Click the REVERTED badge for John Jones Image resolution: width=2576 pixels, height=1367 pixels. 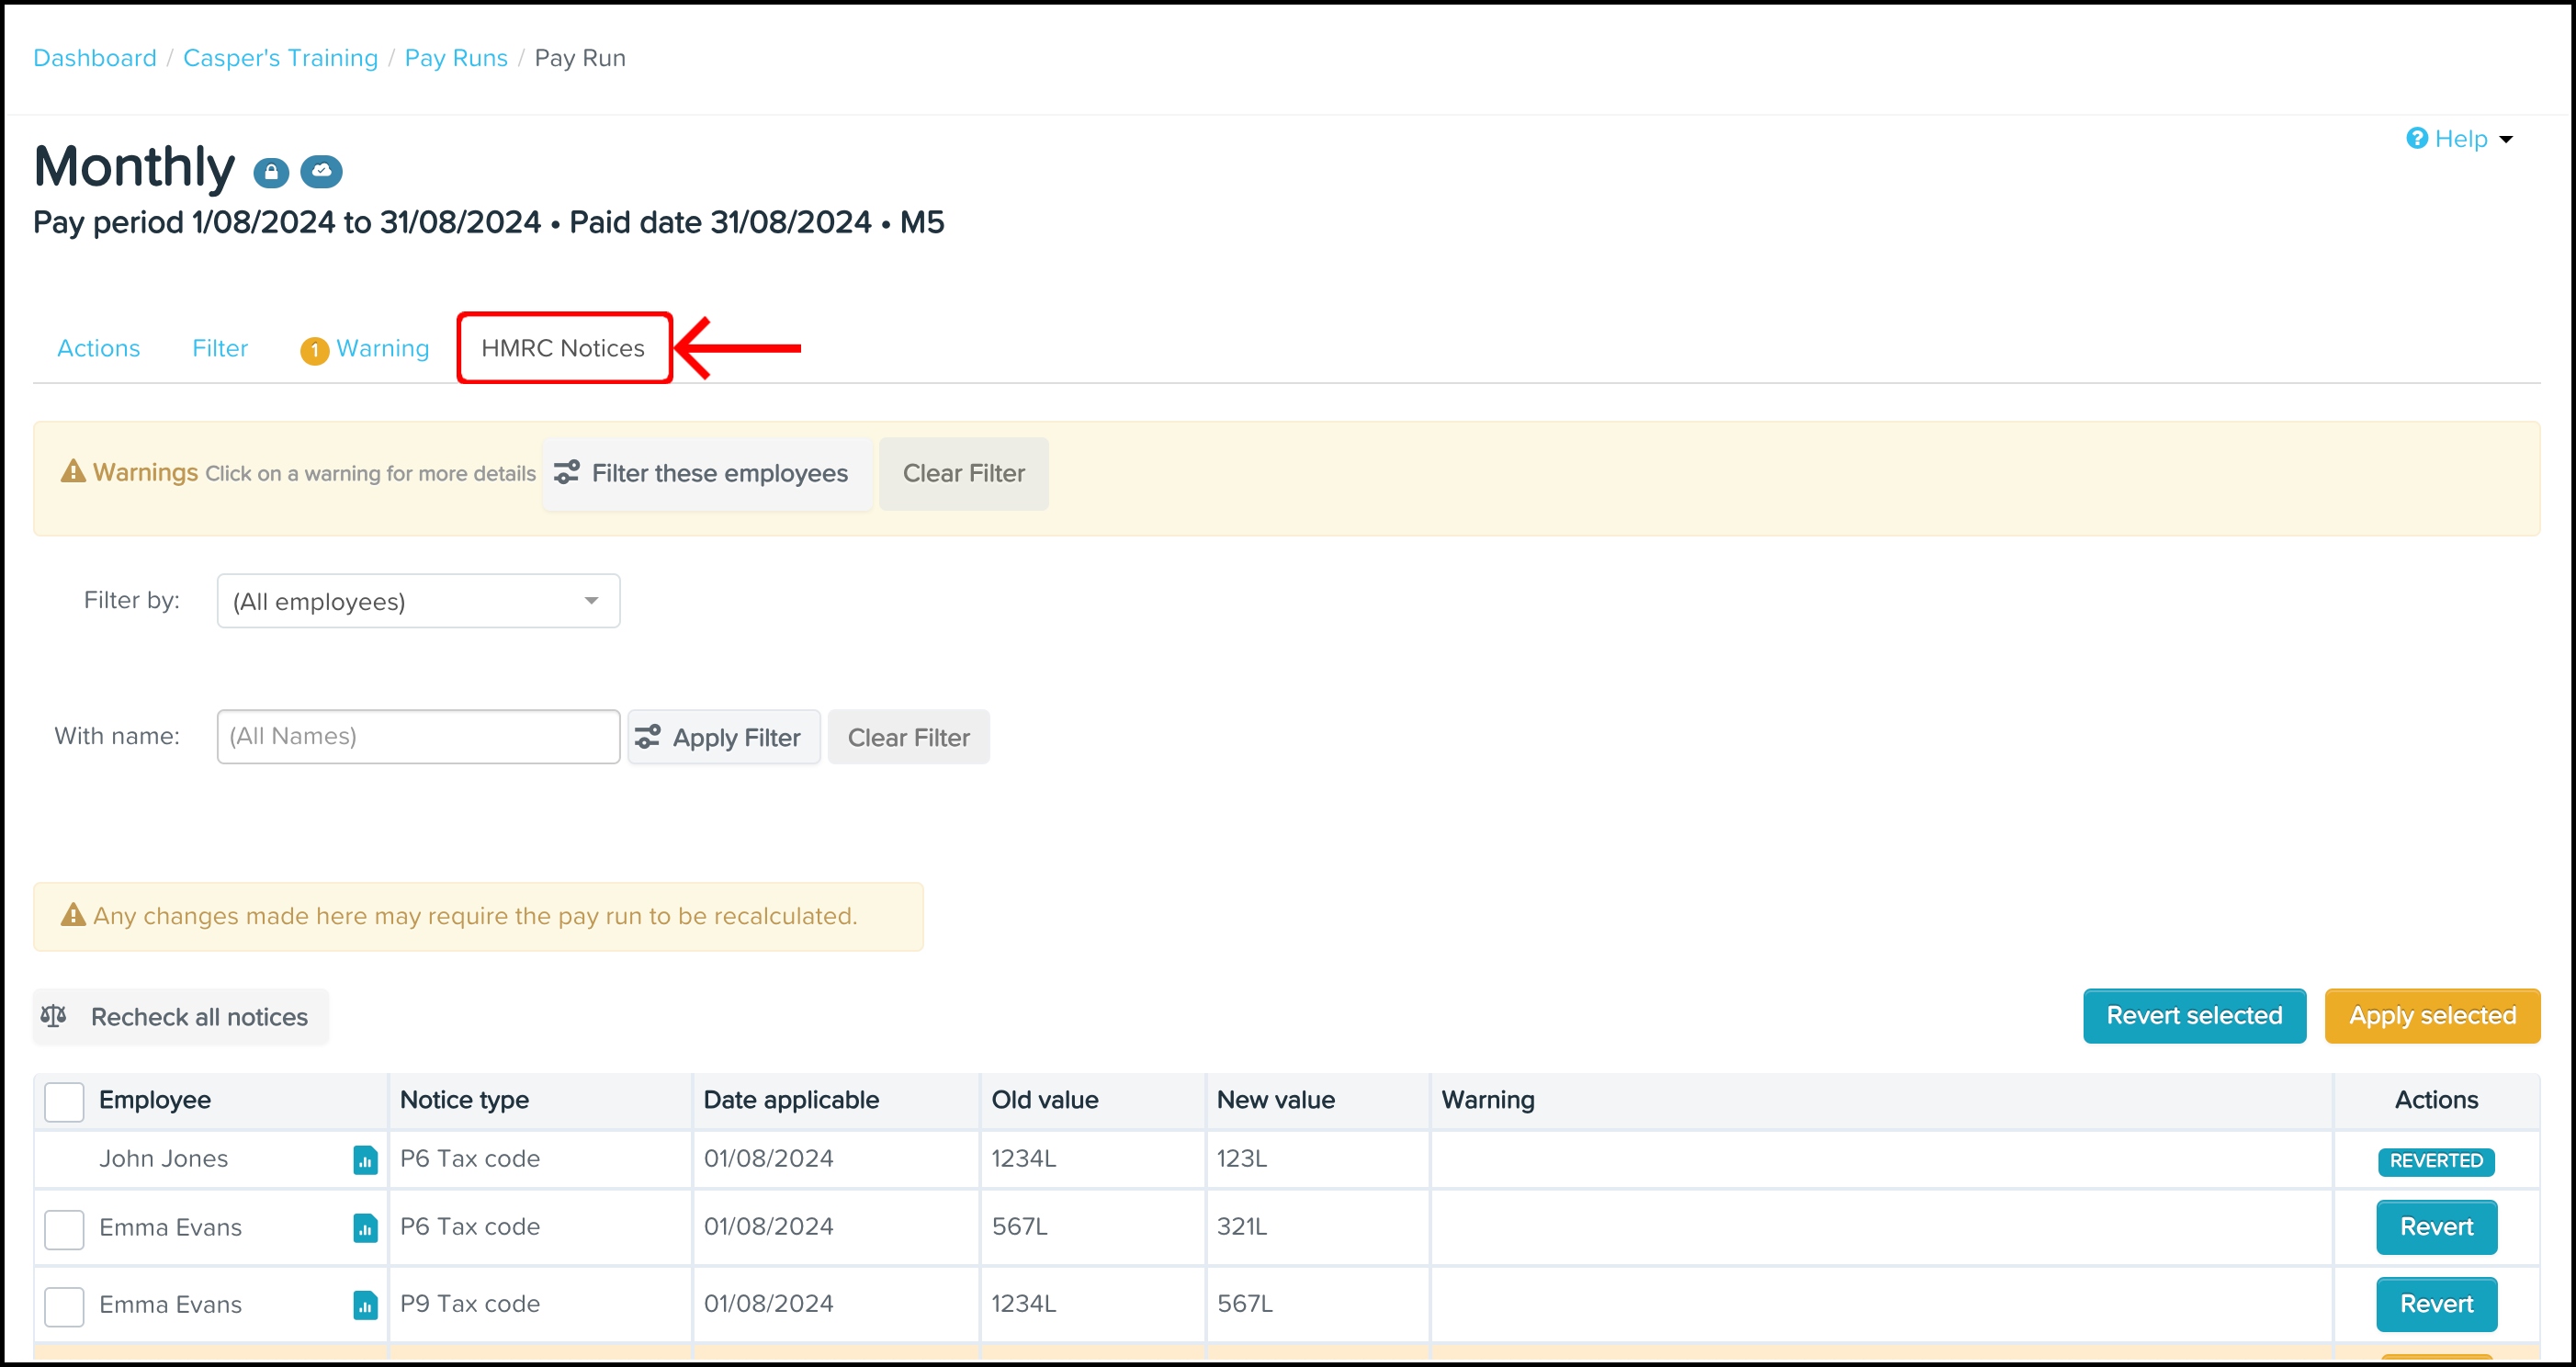(2436, 1161)
